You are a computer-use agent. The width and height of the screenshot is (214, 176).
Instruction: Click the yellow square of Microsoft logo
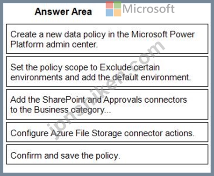117,13
